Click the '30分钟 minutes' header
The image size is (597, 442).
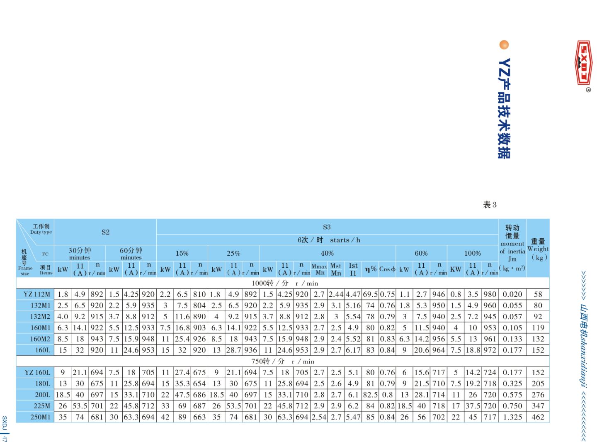click(80, 254)
